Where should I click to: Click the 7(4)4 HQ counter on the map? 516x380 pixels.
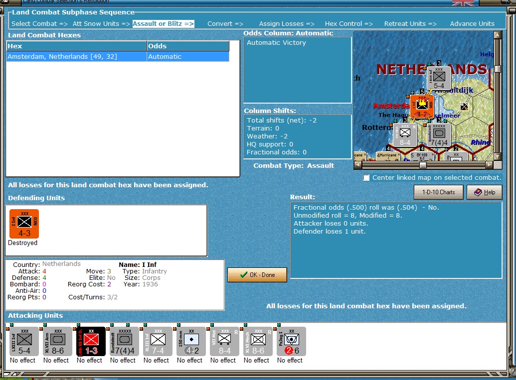[x=439, y=135]
